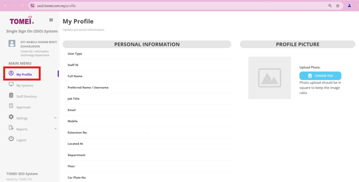Bookmark this page with star icon
Viewport: 359px width, 182px height.
pos(338,6)
